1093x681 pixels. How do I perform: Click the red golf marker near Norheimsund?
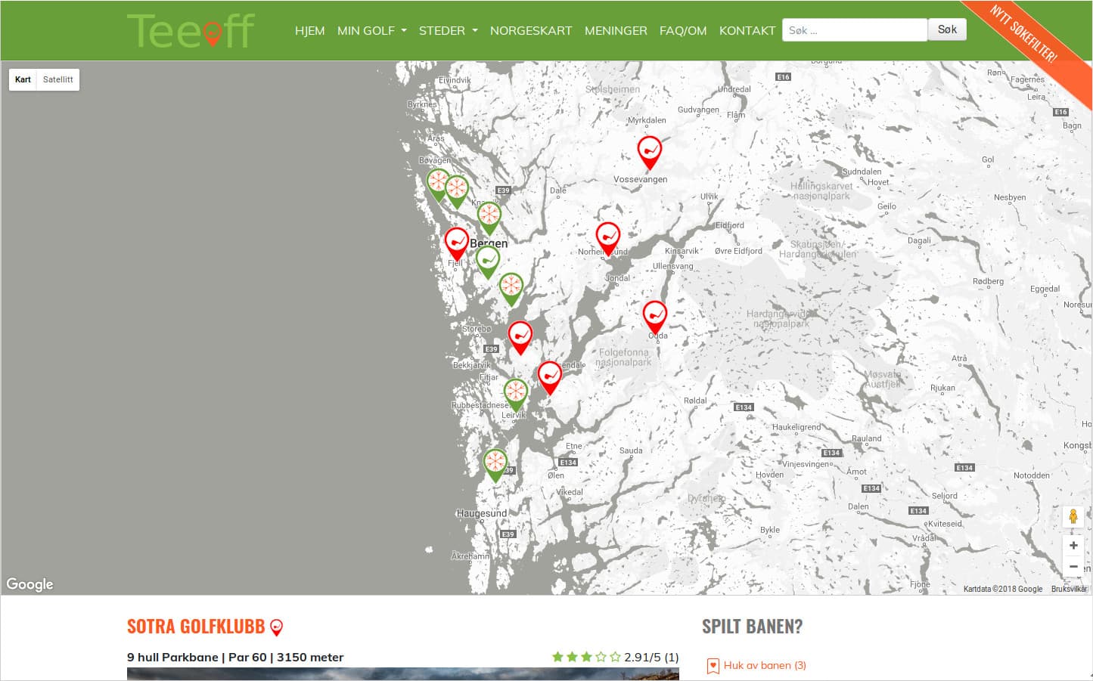click(x=607, y=237)
